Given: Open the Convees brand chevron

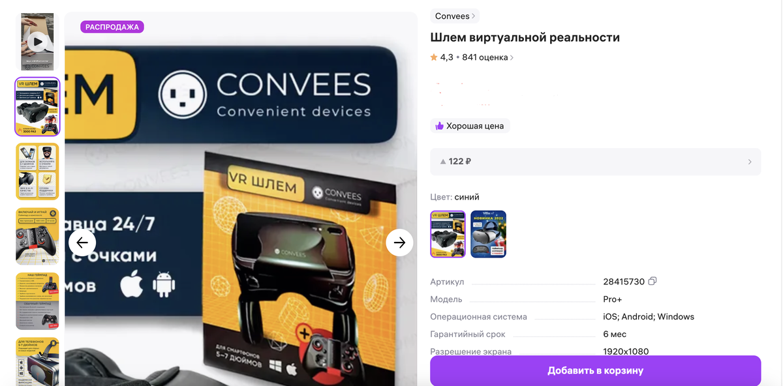Looking at the screenshot, I should 474,16.
